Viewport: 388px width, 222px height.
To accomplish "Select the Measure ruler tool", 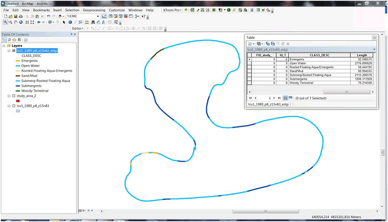I will coord(87,22).
